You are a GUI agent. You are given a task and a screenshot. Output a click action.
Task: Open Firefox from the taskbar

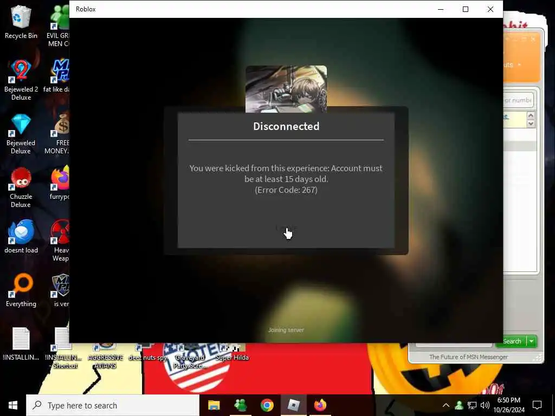pos(320,405)
